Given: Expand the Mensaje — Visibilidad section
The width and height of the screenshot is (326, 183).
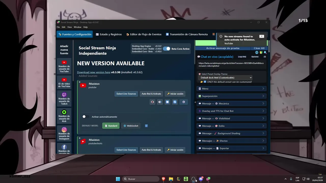Looking at the screenshot, I should 232,118.
